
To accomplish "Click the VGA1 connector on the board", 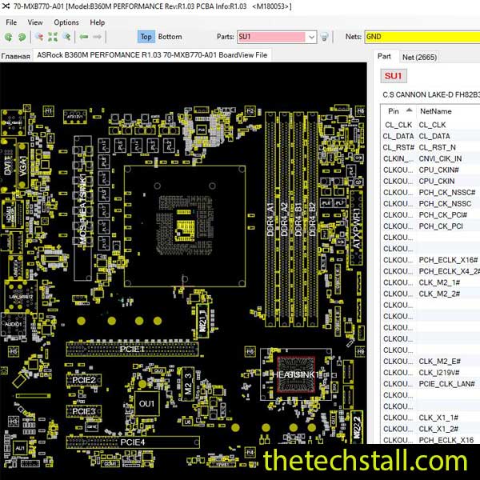I will coord(22,166).
